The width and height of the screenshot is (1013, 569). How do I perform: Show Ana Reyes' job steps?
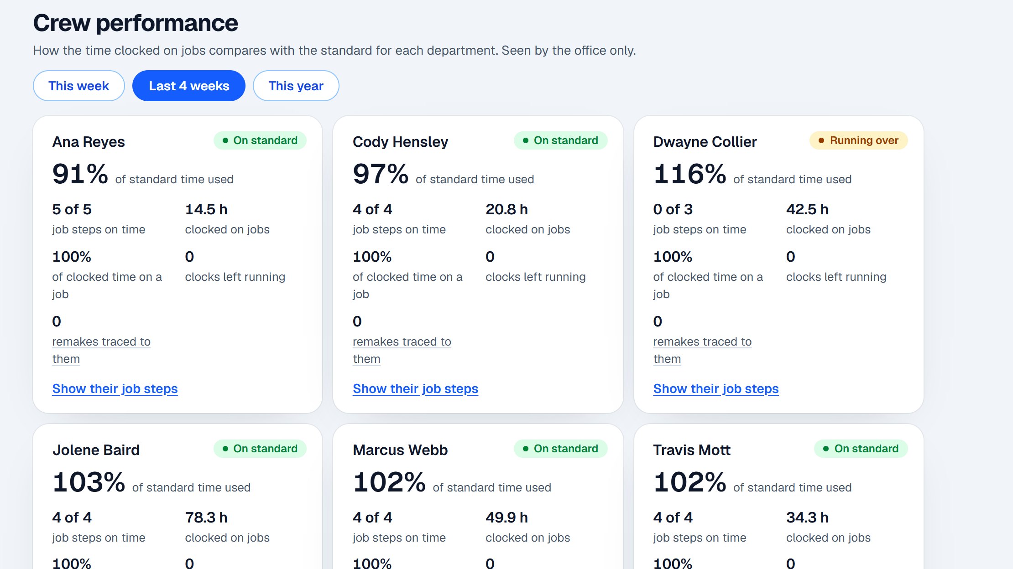point(115,388)
